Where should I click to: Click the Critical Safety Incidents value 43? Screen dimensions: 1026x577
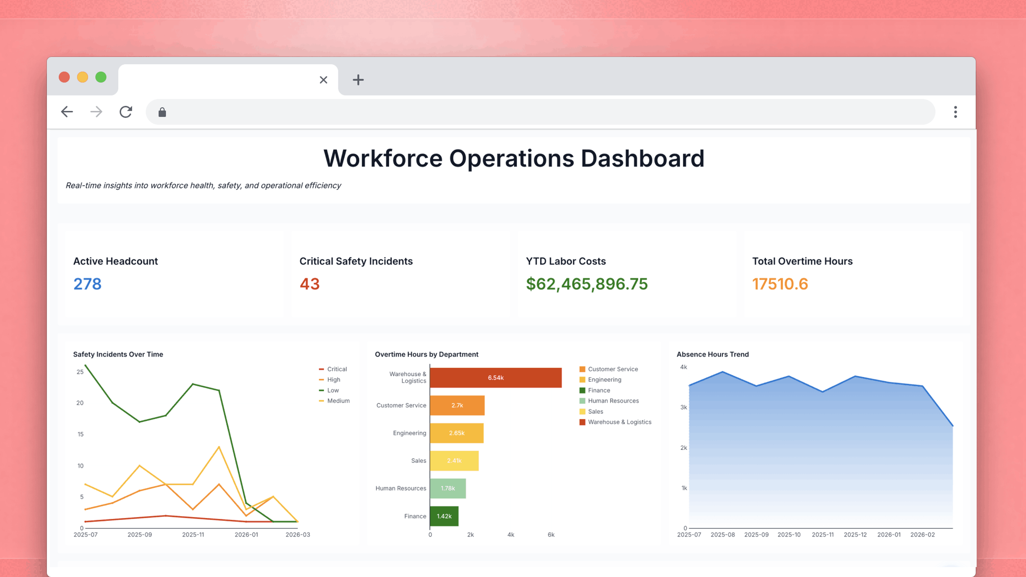(309, 284)
